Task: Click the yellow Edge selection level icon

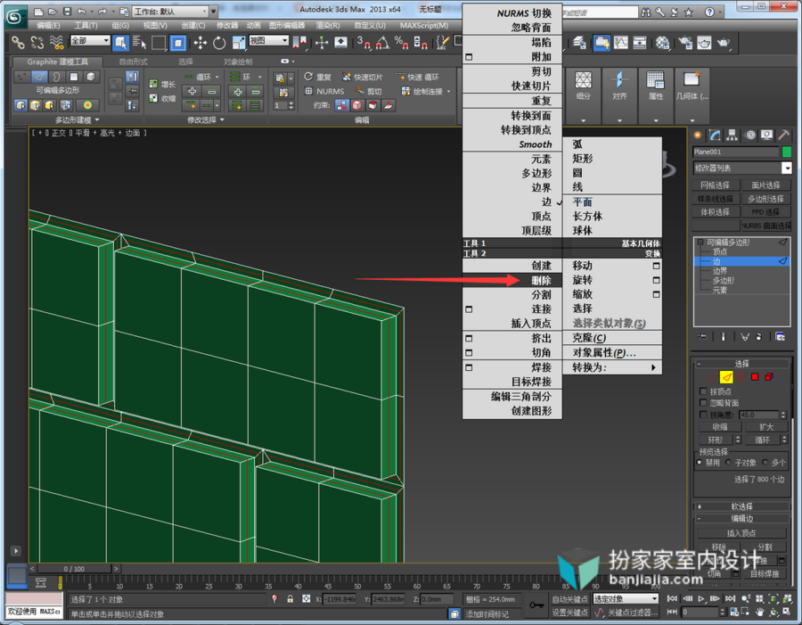Action: coord(725,377)
